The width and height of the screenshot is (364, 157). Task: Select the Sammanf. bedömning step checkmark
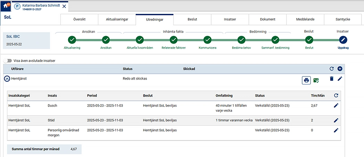click(x=275, y=40)
